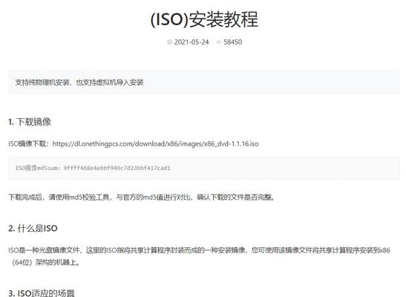Click the note box about 支持纯物理机安装

203,82
